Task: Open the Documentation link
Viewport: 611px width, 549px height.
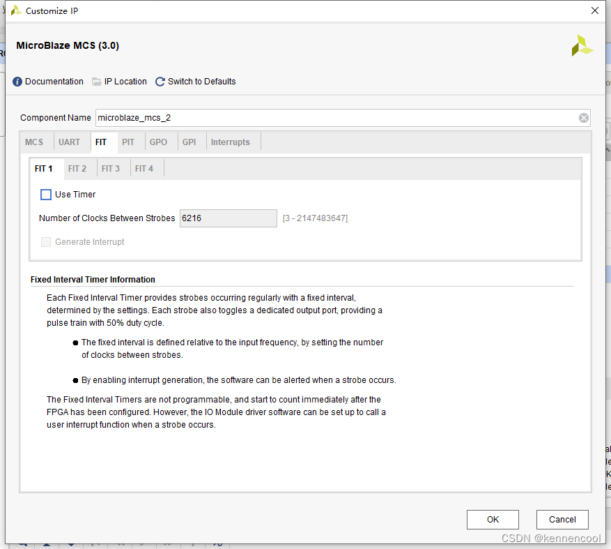Action: point(54,82)
